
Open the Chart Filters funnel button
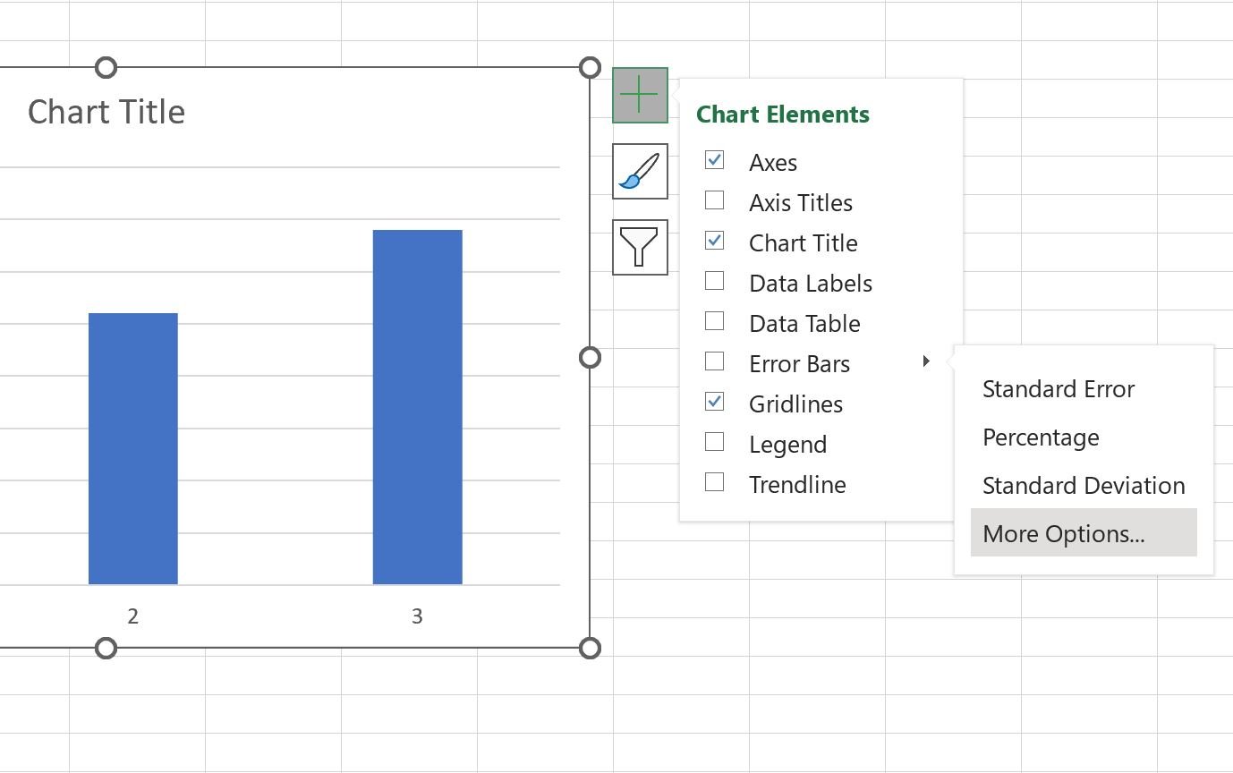click(640, 247)
